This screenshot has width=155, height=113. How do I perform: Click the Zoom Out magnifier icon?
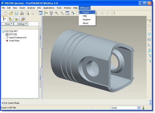coord(62,13)
